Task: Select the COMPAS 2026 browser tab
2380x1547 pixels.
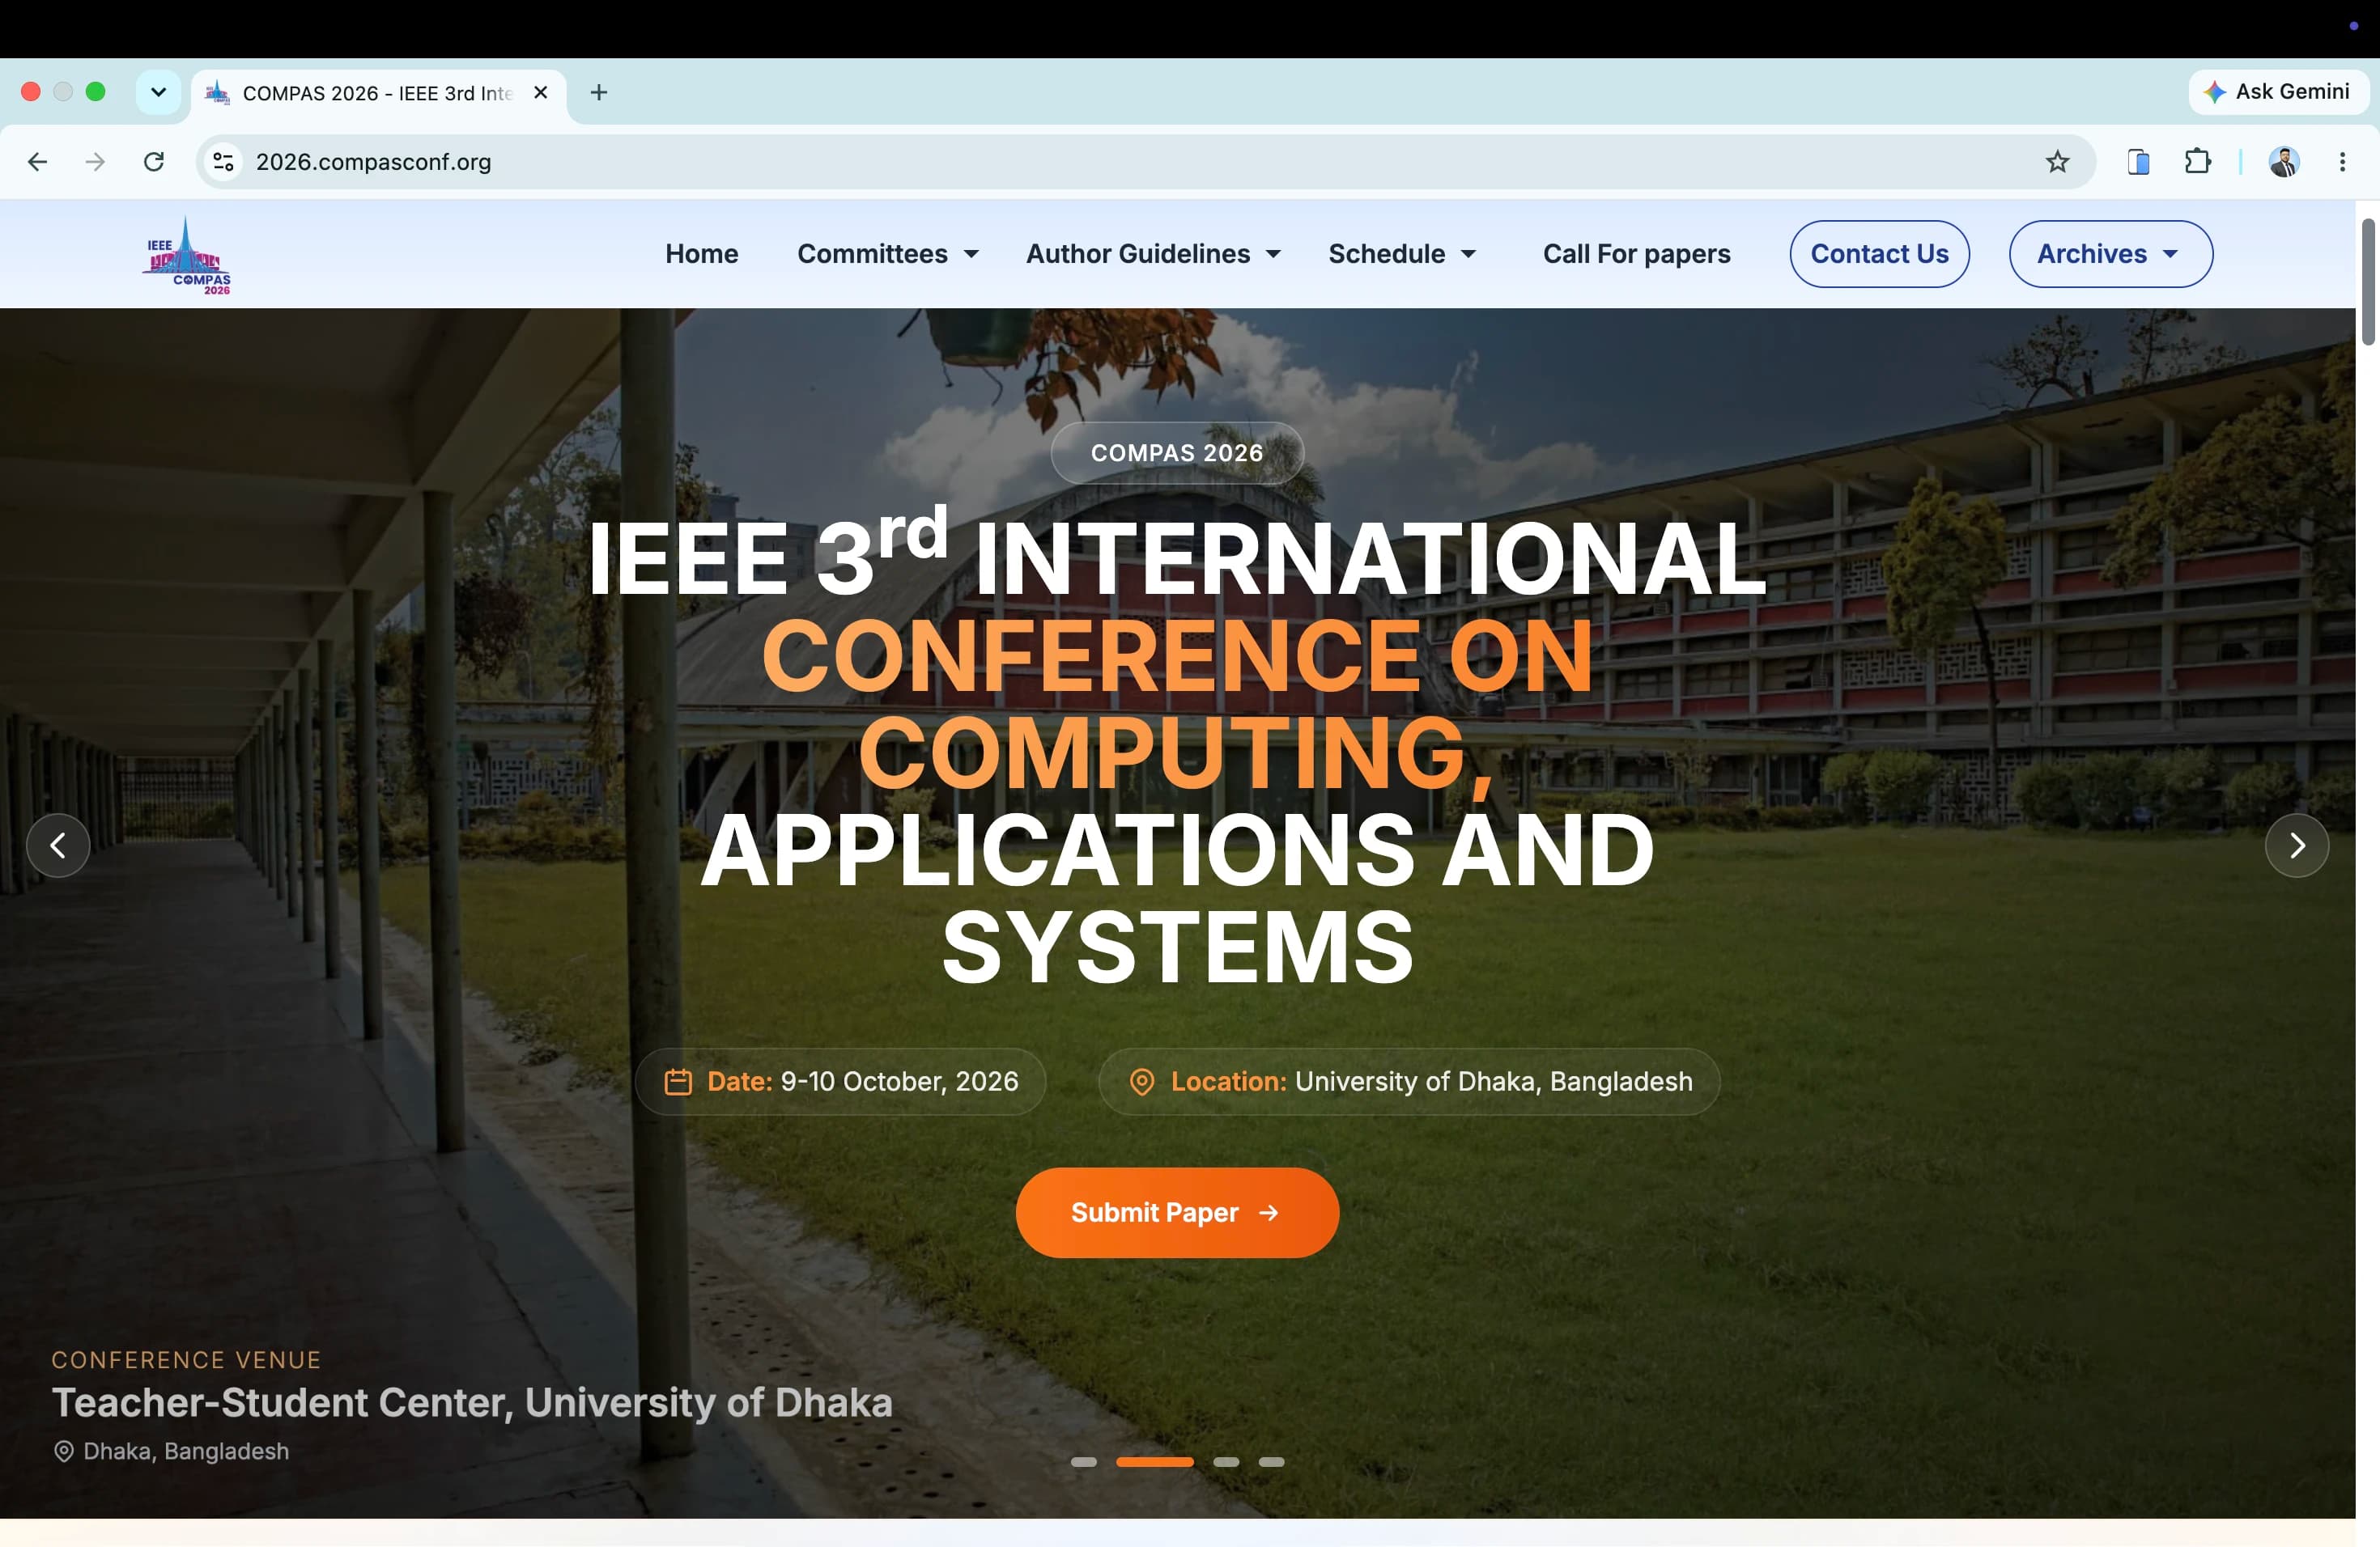Action: point(378,93)
